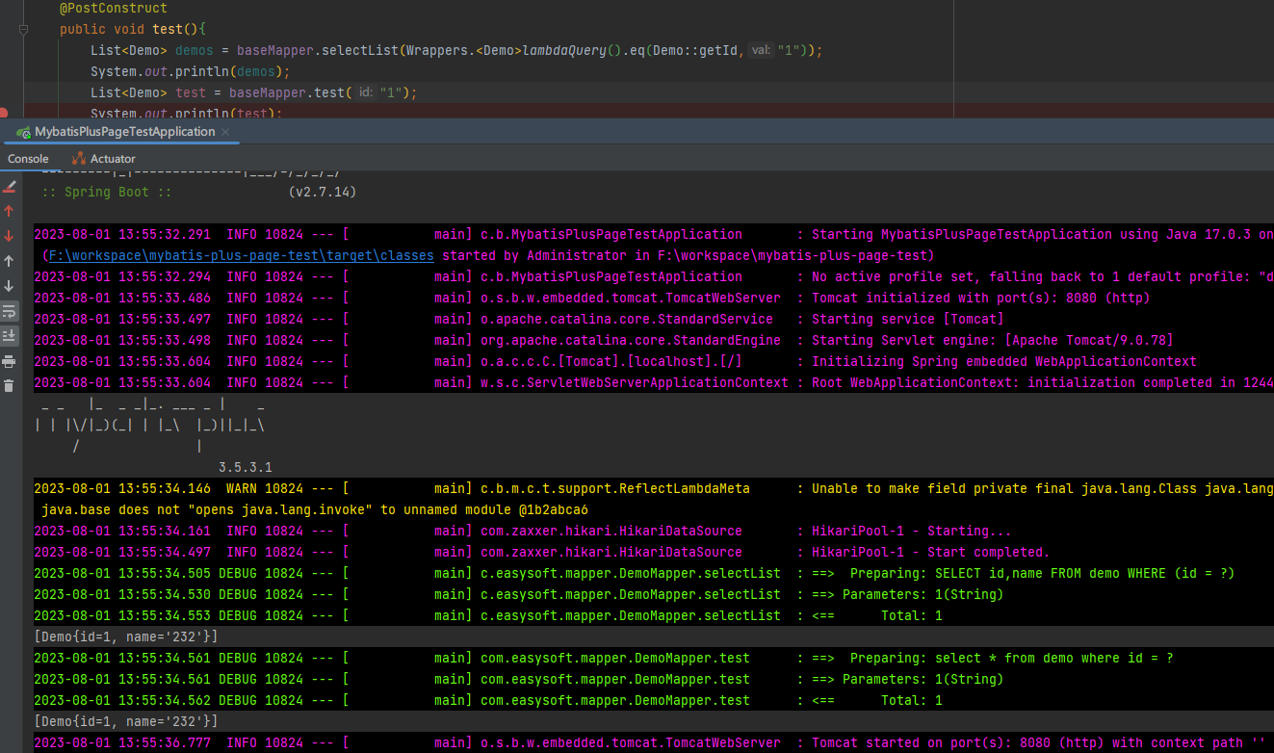Click the red up arrow icon
The image size is (1274, 753).
(10, 211)
